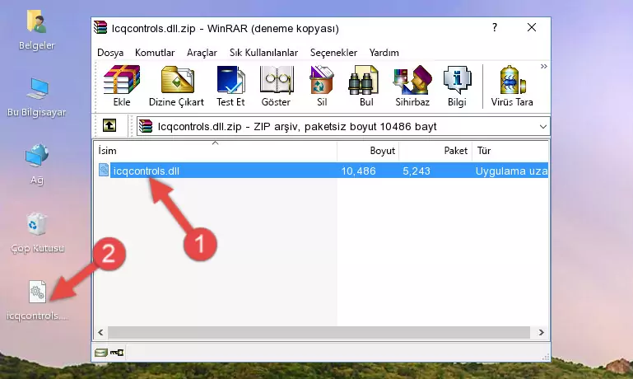The height and width of the screenshot is (379, 633).
Task: Select the Çöp Kutusu recycle bin icon
Action: click(37, 233)
